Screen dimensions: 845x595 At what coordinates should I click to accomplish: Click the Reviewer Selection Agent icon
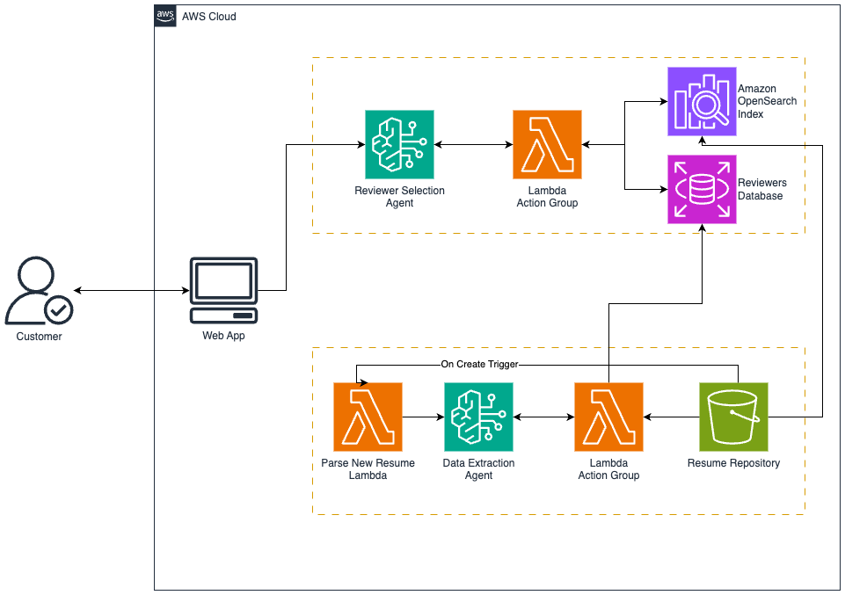[399, 144]
